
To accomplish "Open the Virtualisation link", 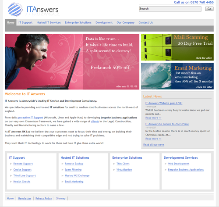I will tap(124, 170).
